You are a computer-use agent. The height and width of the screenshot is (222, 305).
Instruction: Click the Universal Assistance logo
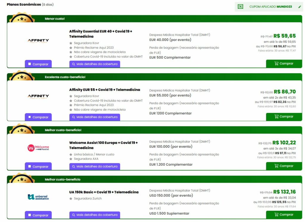pyautogui.click(x=38, y=197)
